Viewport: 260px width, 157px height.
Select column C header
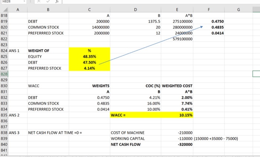[x=90, y=10]
